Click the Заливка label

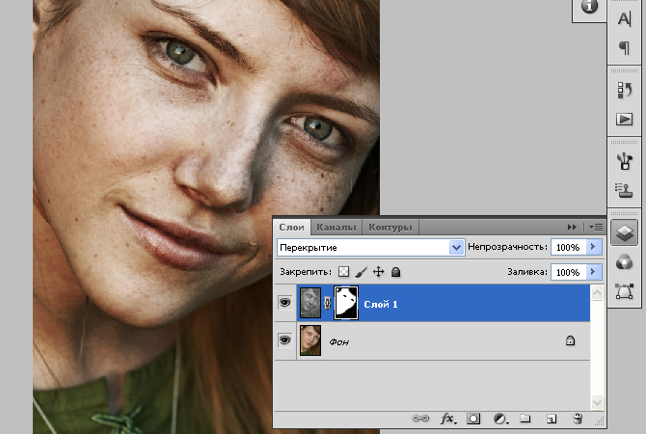click(527, 272)
